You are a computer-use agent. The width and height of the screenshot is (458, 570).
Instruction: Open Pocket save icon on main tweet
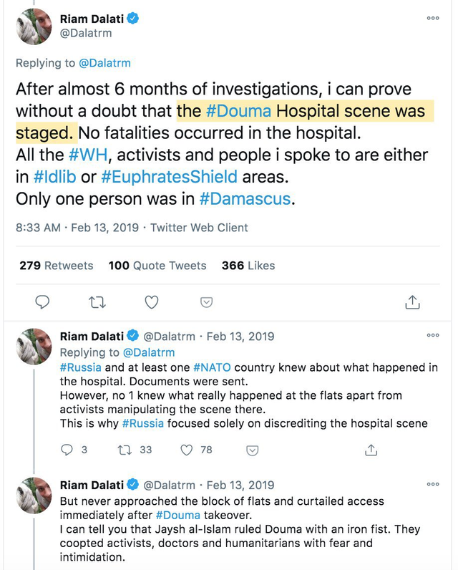(206, 302)
